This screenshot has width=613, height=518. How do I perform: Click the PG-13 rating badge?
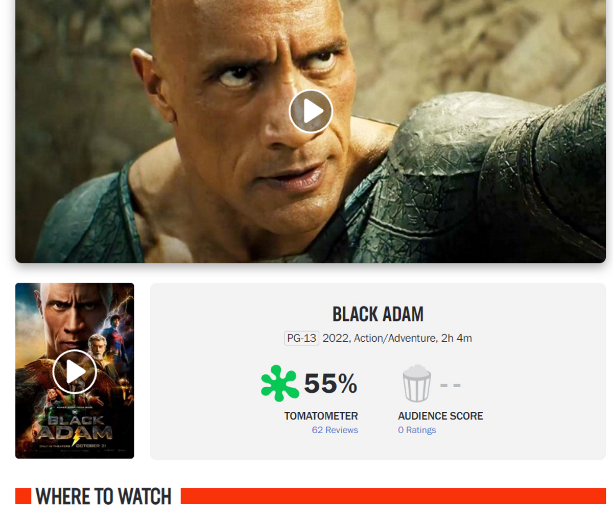[301, 338]
